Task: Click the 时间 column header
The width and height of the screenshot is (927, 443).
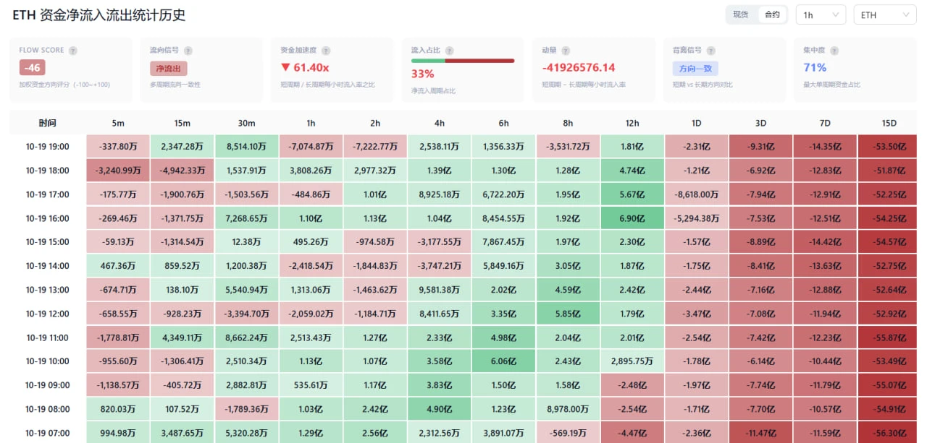Action: [x=48, y=123]
